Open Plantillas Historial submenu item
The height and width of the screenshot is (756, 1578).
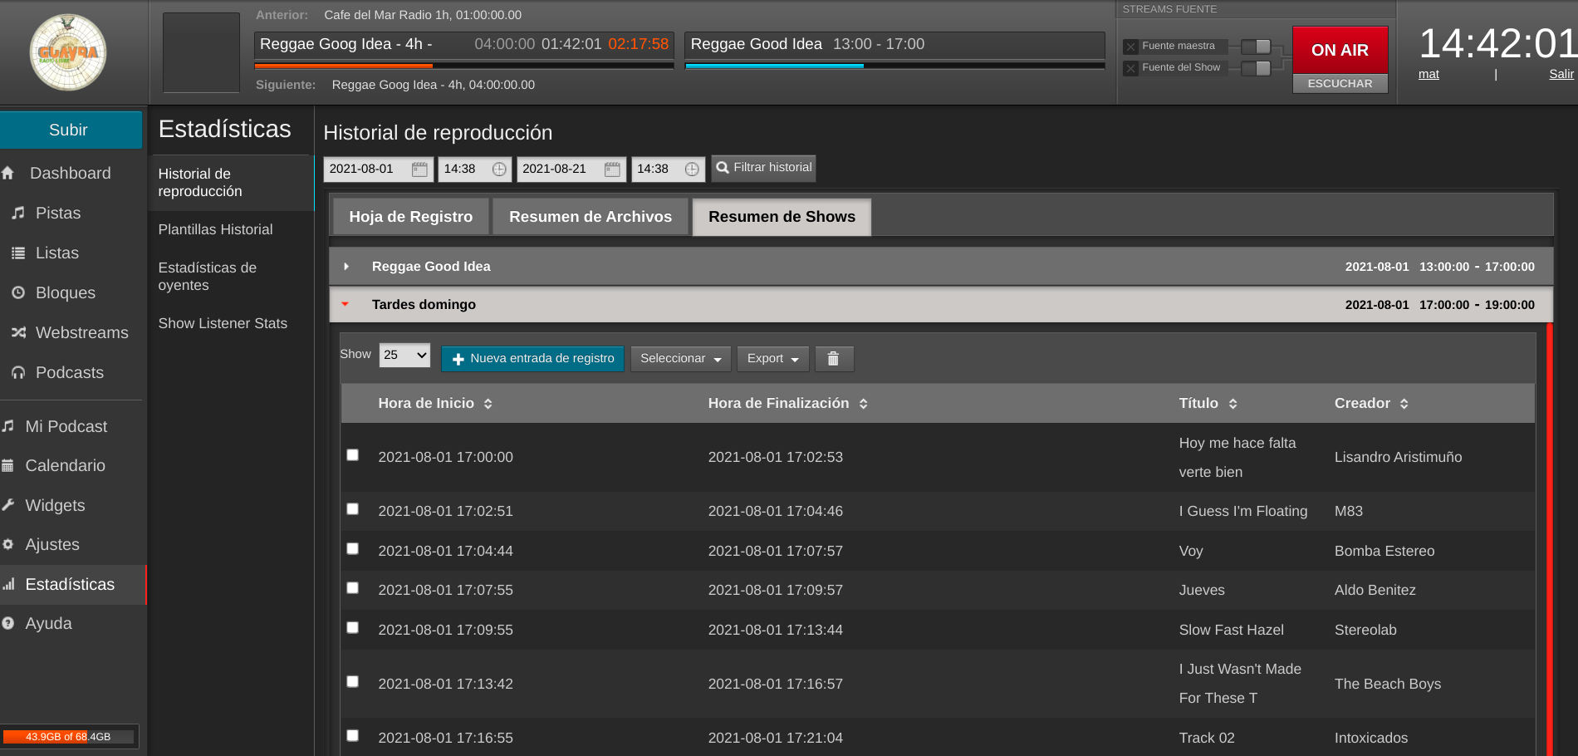click(216, 229)
